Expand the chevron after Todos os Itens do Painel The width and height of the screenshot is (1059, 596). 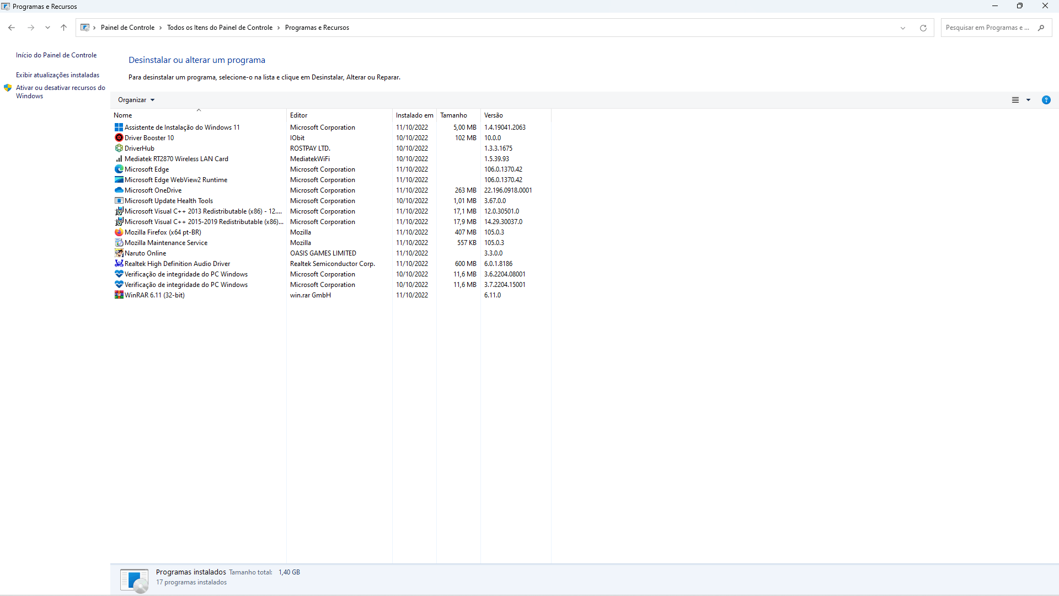(279, 28)
